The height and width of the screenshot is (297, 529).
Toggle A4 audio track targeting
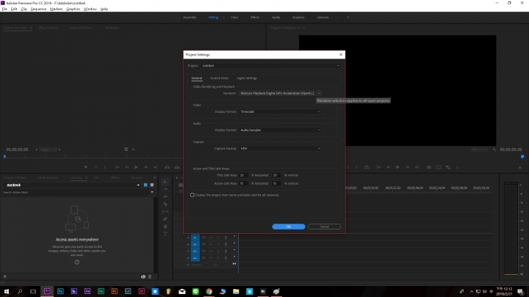[x=195, y=258]
